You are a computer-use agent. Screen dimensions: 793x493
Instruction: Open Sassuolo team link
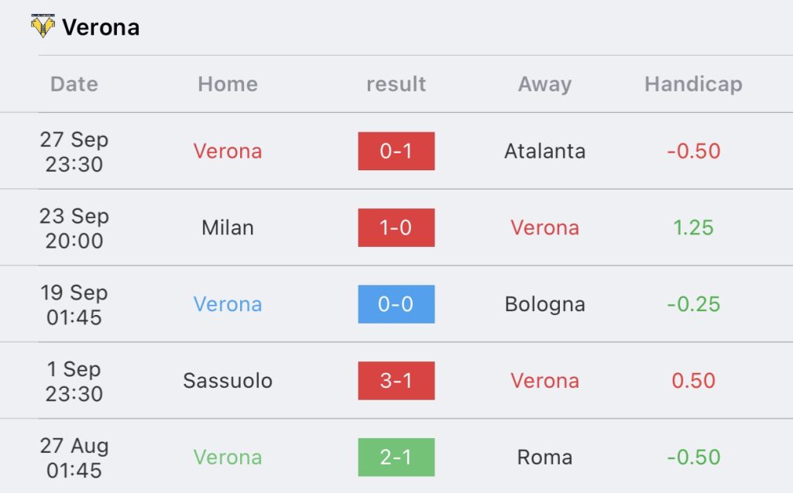228,381
